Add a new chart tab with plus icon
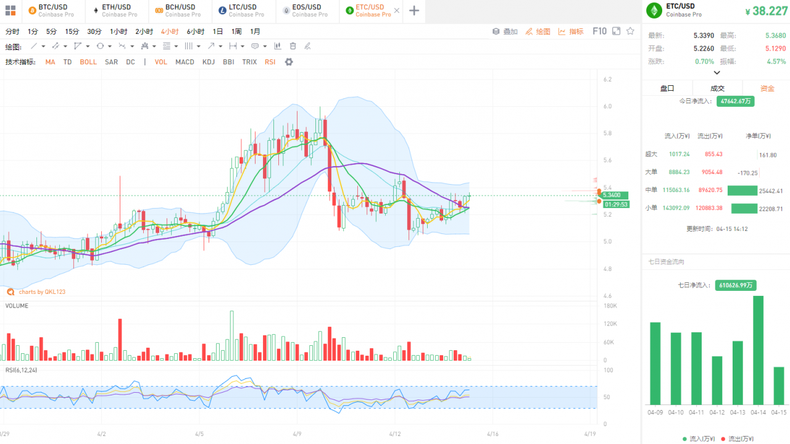The image size is (790, 444). click(x=414, y=10)
